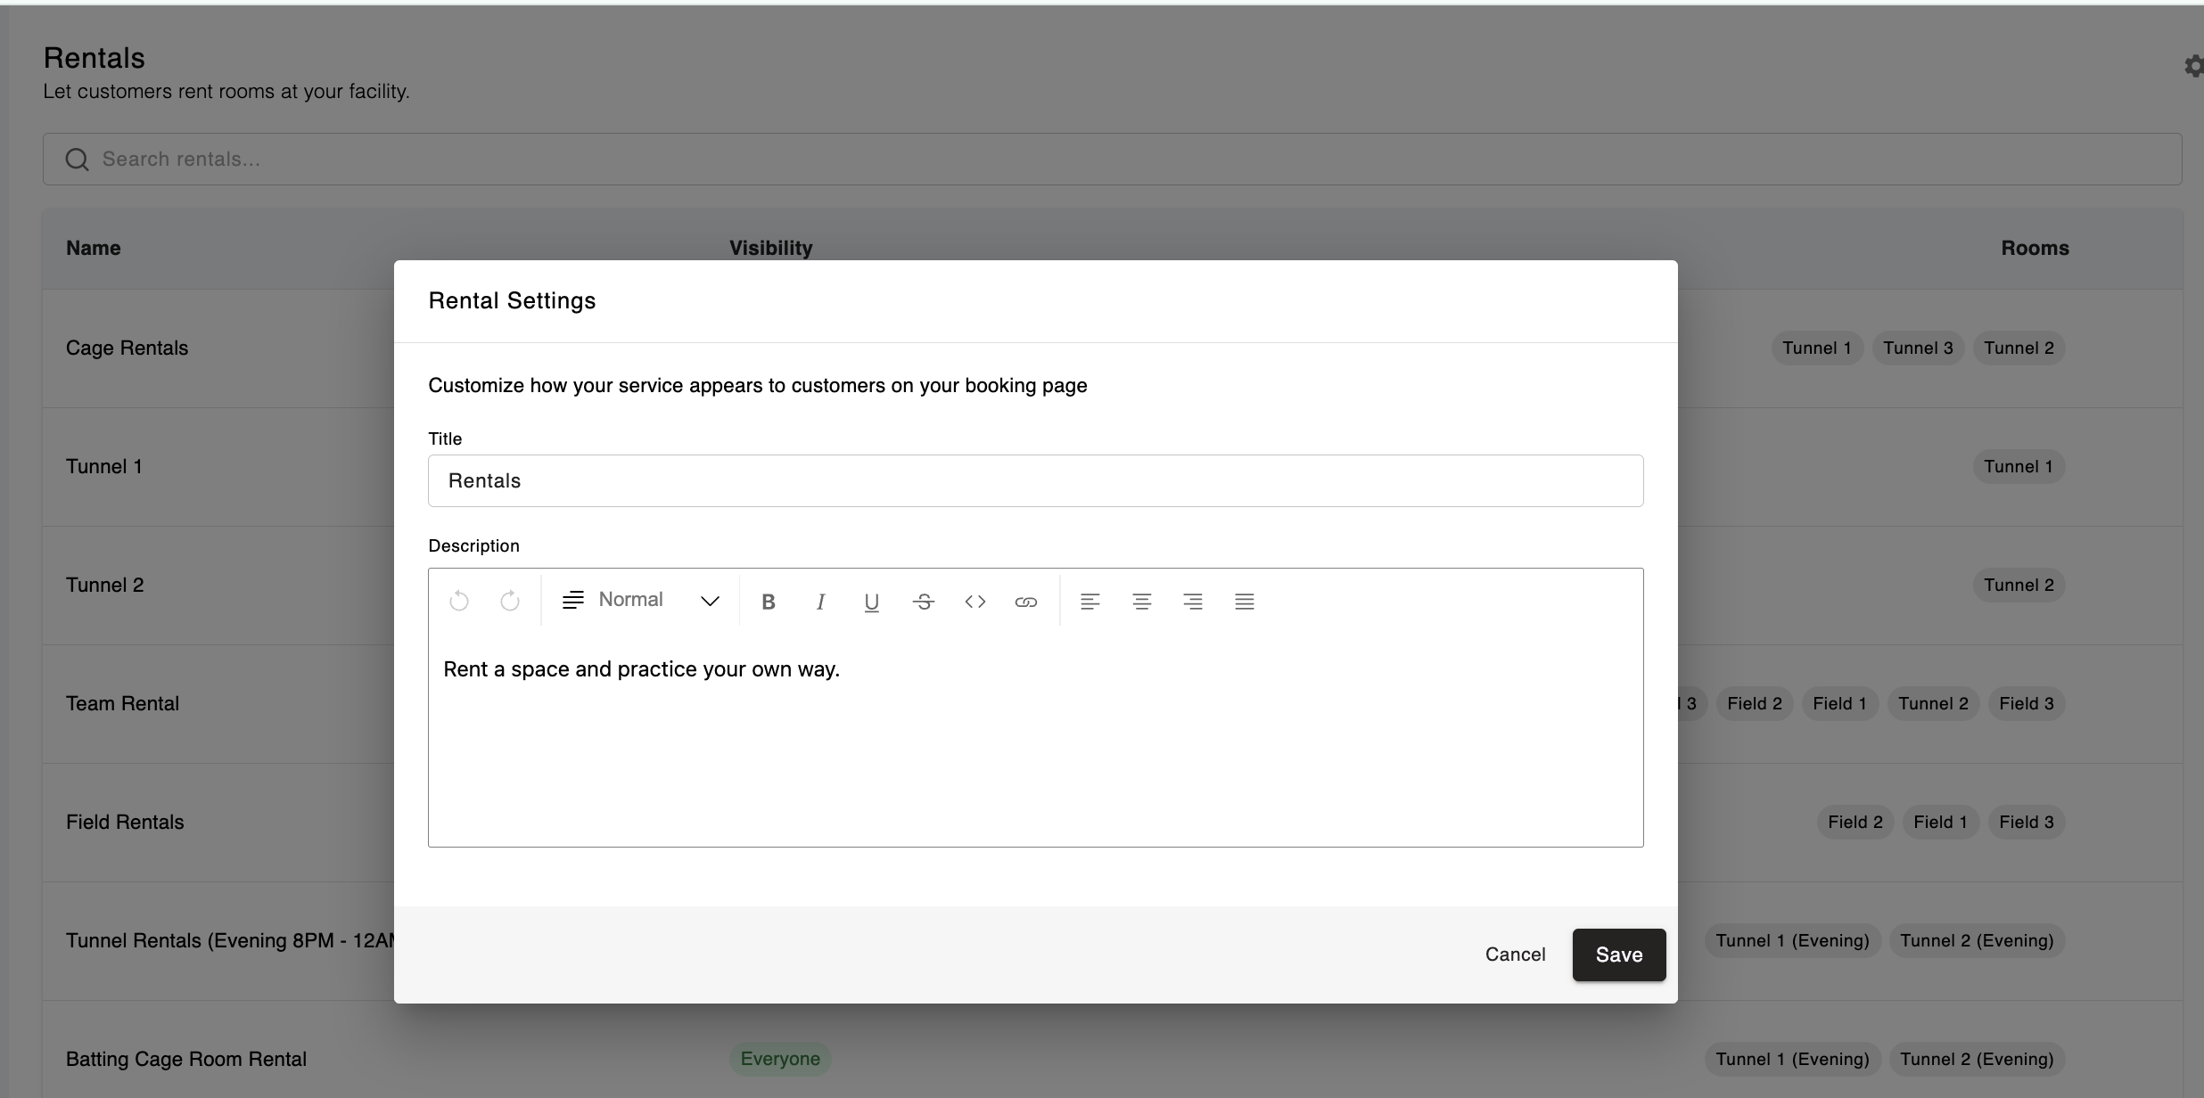Click the Title field containing Rentals
2204x1098 pixels.
[x=1035, y=481]
